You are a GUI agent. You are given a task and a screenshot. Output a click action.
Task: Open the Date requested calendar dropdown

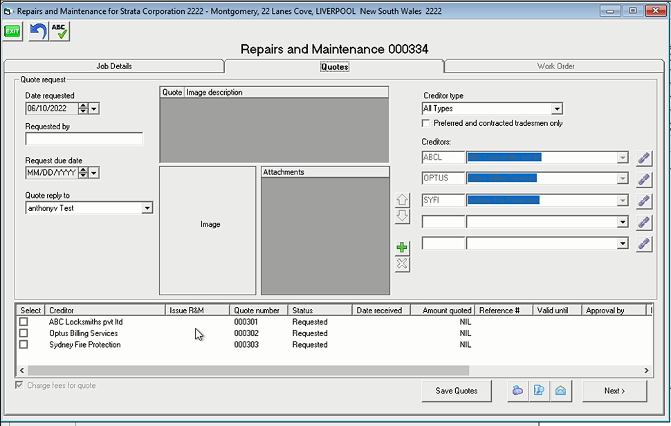[94, 109]
